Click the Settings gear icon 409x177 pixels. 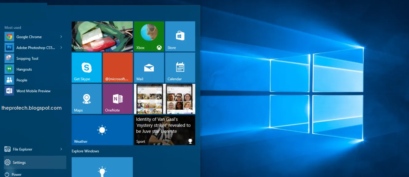pyautogui.click(x=7, y=162)
